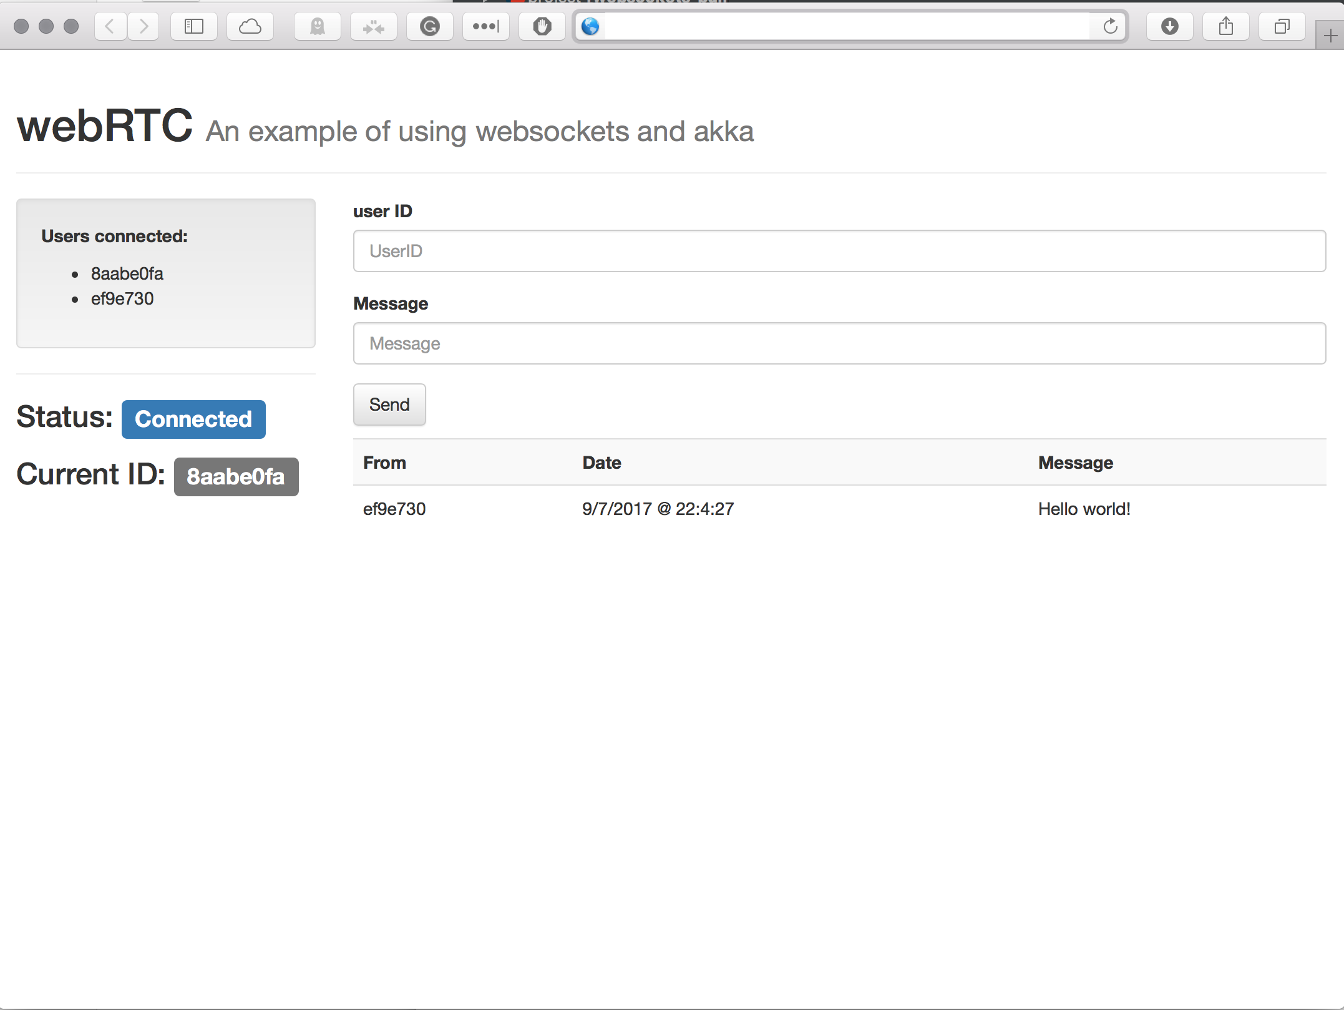Show downloads with the arrow icon
Viewport: 1344px width, 1010px height.
click(x=1170, y=26)
